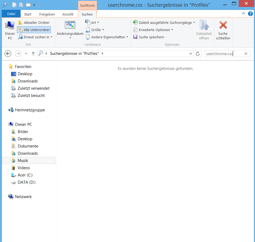Click the Suchtools contextual tab header

[87, 5]
